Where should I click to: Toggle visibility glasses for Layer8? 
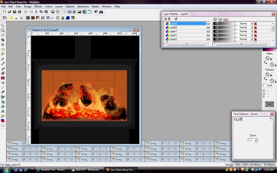[208, 28]
